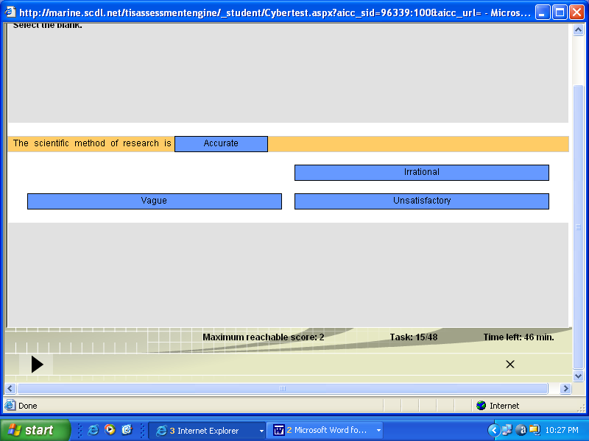
Task: Maximize the browser window
Action: [x=560, y=12]
